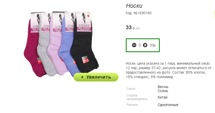Increase quantity with the plus icon

[x=145, y=45]
